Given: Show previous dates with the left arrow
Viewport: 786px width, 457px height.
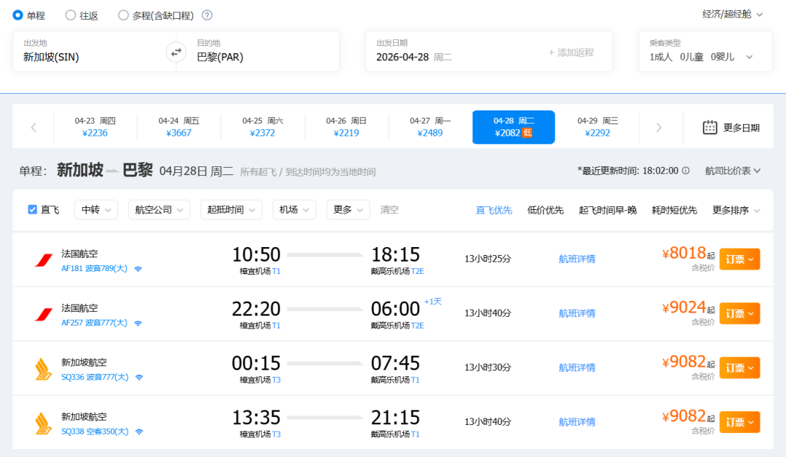Looking at the screenshot, I should (33, 127).
